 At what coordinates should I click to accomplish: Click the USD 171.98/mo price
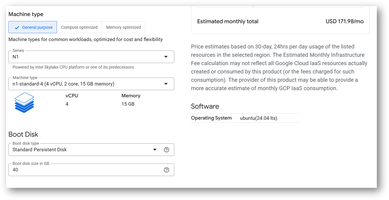click(344, 21)
